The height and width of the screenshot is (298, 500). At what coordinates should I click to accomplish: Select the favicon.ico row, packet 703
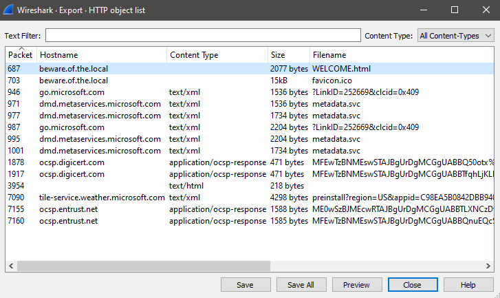250,81
